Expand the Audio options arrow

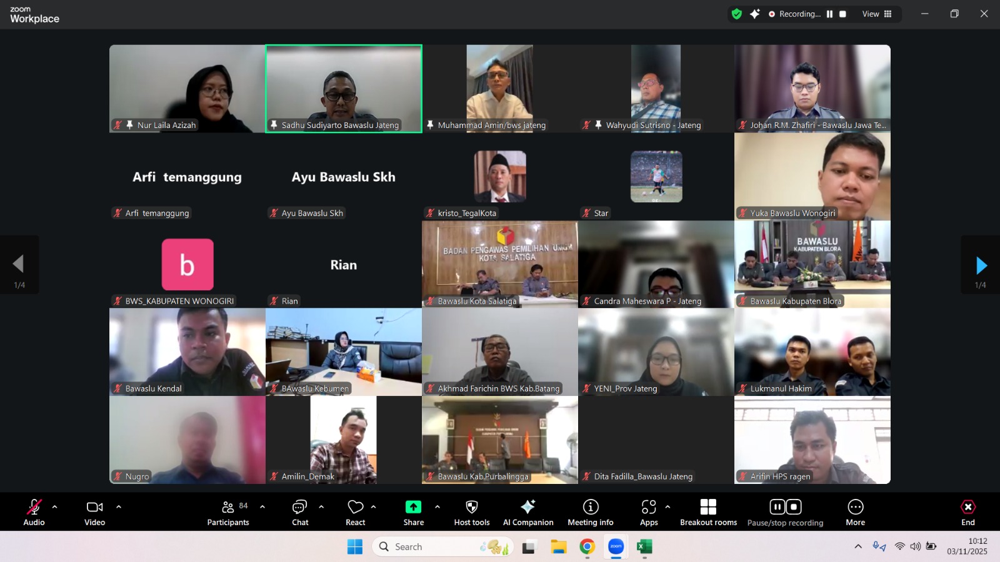[55, 507]
